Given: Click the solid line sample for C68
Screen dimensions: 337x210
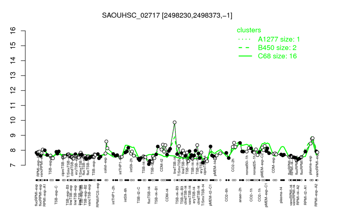Looking at the screenshot, I should (x=245, y=56).
